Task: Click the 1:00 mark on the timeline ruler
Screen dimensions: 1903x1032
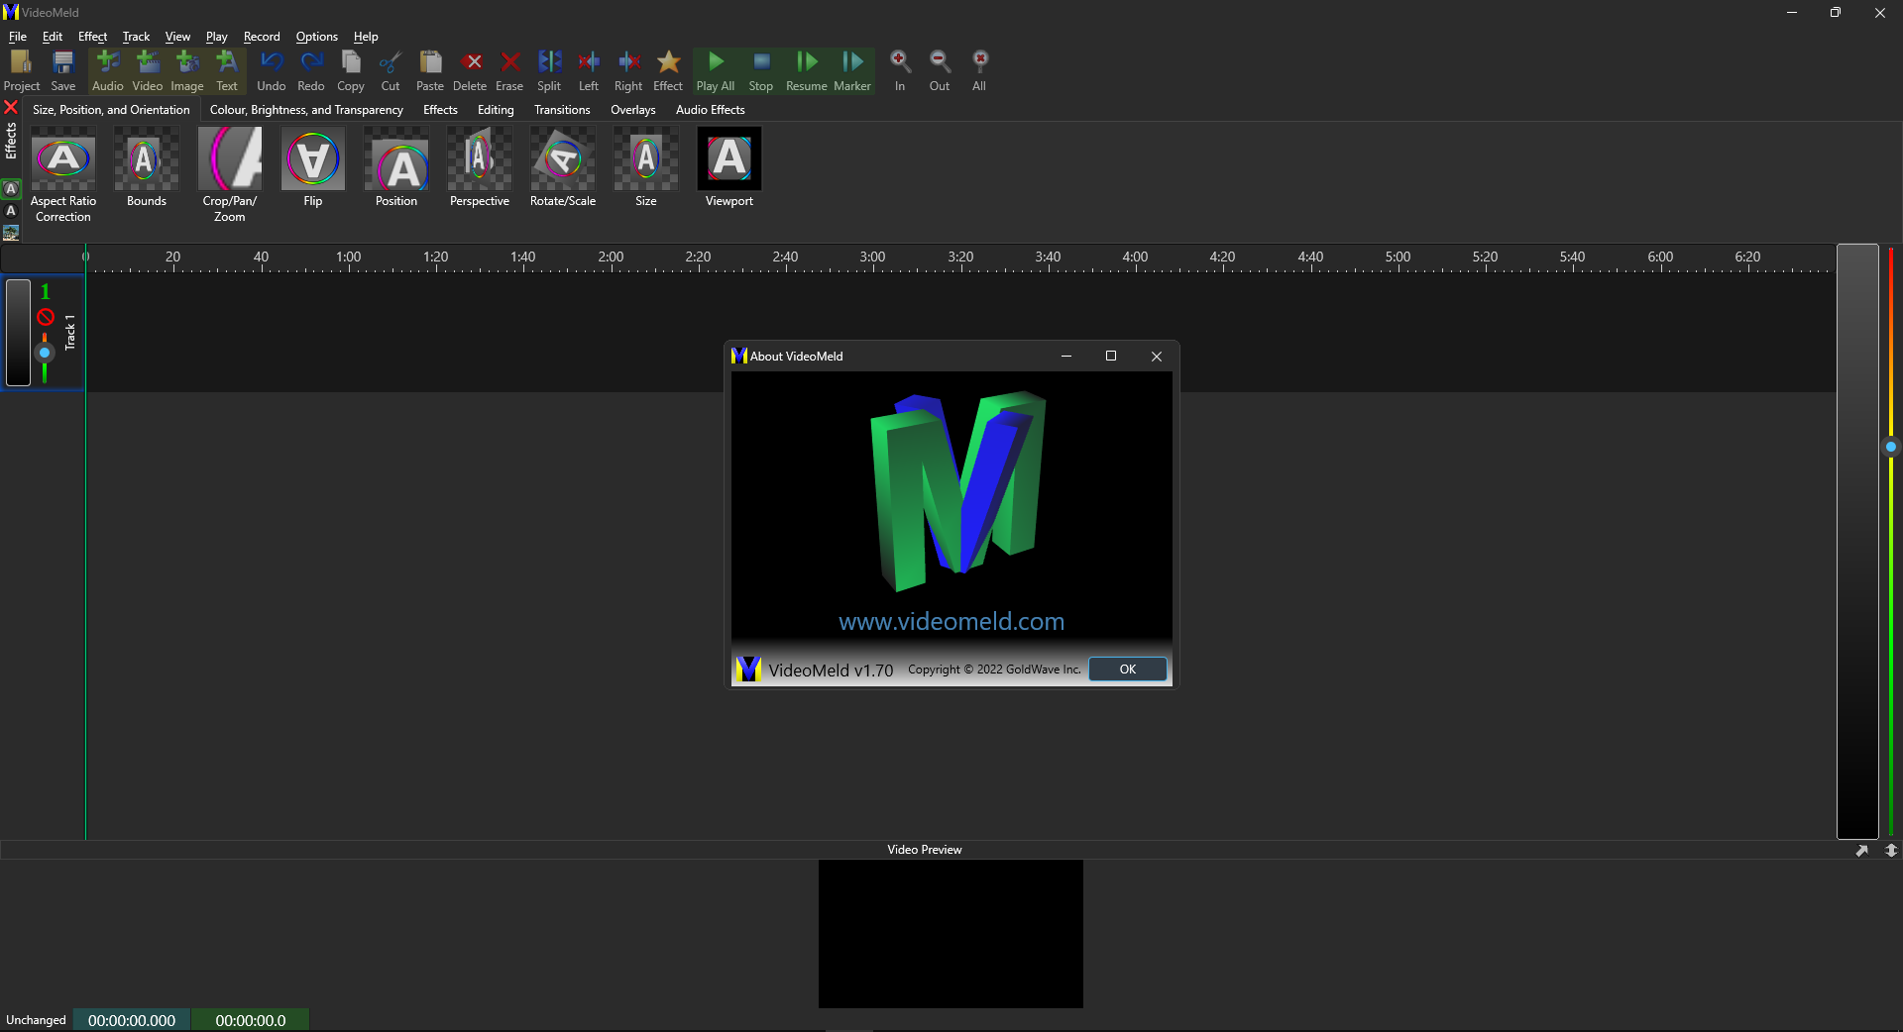Action: pos(349,258)
